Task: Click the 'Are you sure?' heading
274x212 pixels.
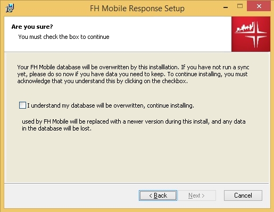Action: (32, 27)
